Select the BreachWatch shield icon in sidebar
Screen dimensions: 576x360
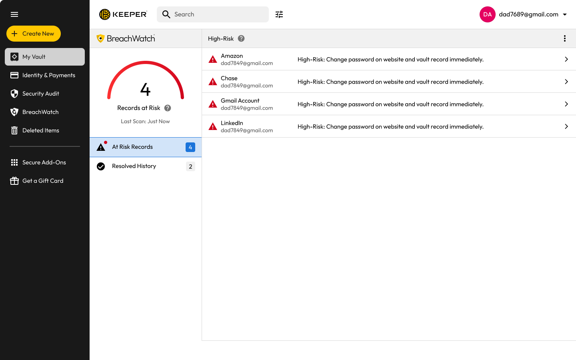(14, 112)
